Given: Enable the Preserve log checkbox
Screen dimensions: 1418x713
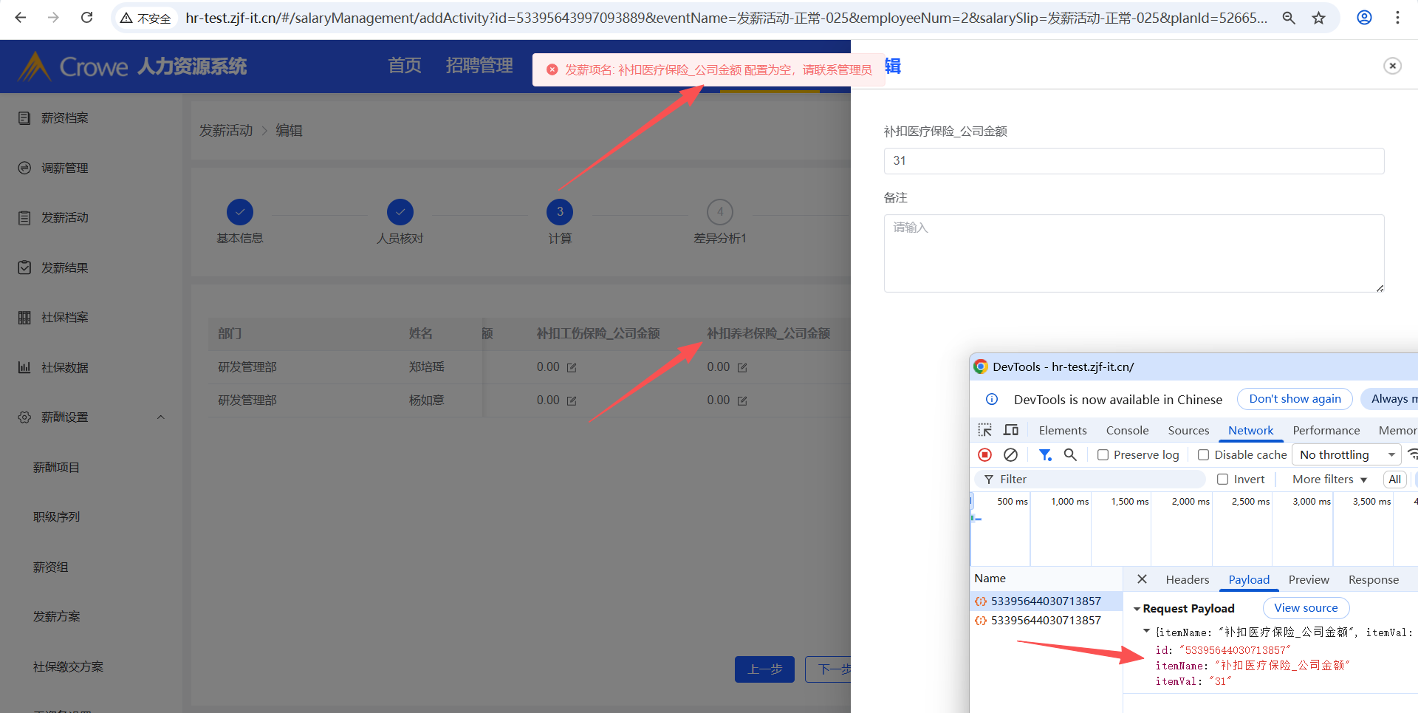Looking at the screenshot, I should point(1103,455).
